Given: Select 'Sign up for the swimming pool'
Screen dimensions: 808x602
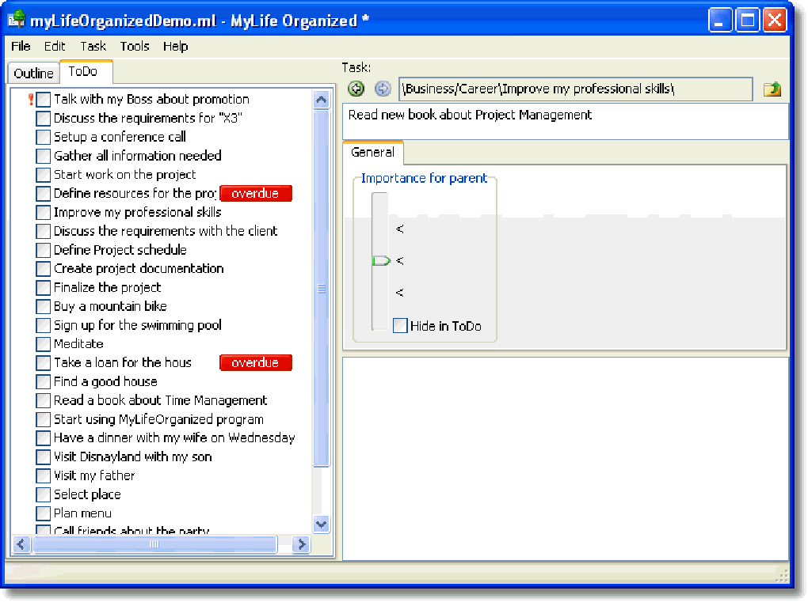Looking at the screenshot, I should pyautogui.click(x=138, y=325).
